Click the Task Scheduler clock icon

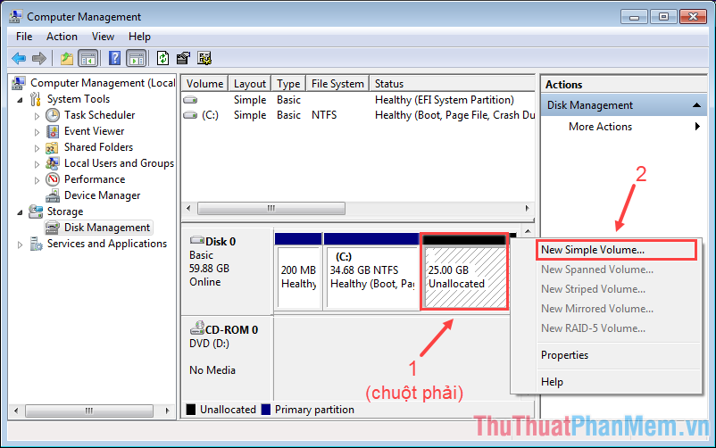point(53,115)
